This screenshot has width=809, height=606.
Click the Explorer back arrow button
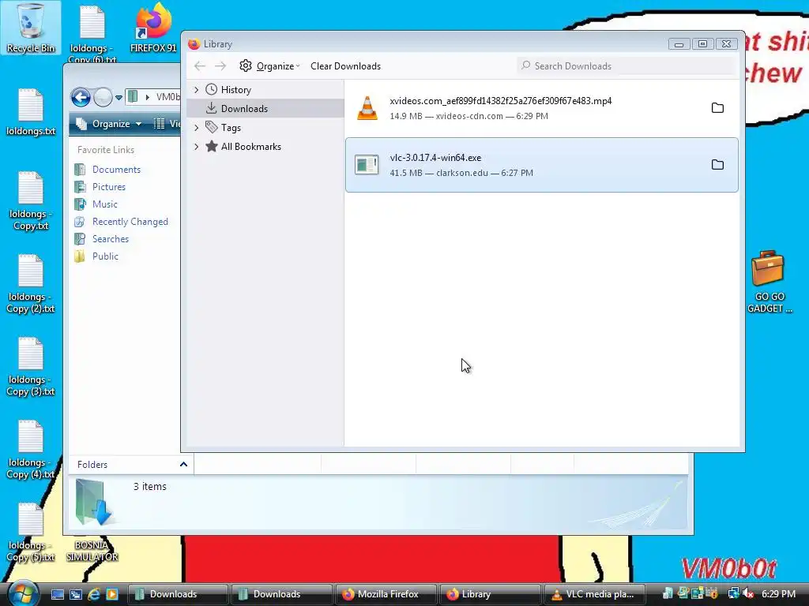(x=81, y=97)
